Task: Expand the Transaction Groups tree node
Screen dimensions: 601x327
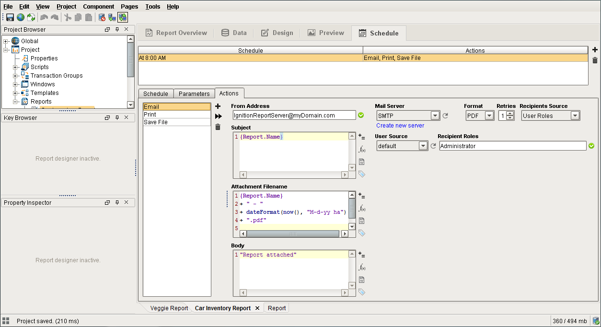Action: click(15, 76)
